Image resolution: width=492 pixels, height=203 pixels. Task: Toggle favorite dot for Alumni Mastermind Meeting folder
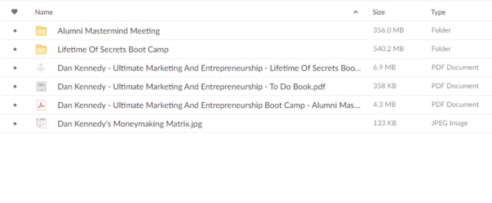coord(15,31)
